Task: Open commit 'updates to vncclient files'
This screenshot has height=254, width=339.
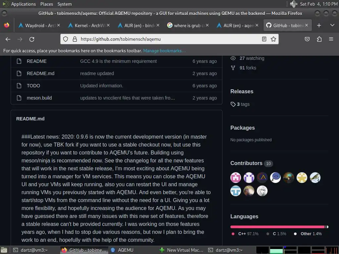Action: (127, 98)
